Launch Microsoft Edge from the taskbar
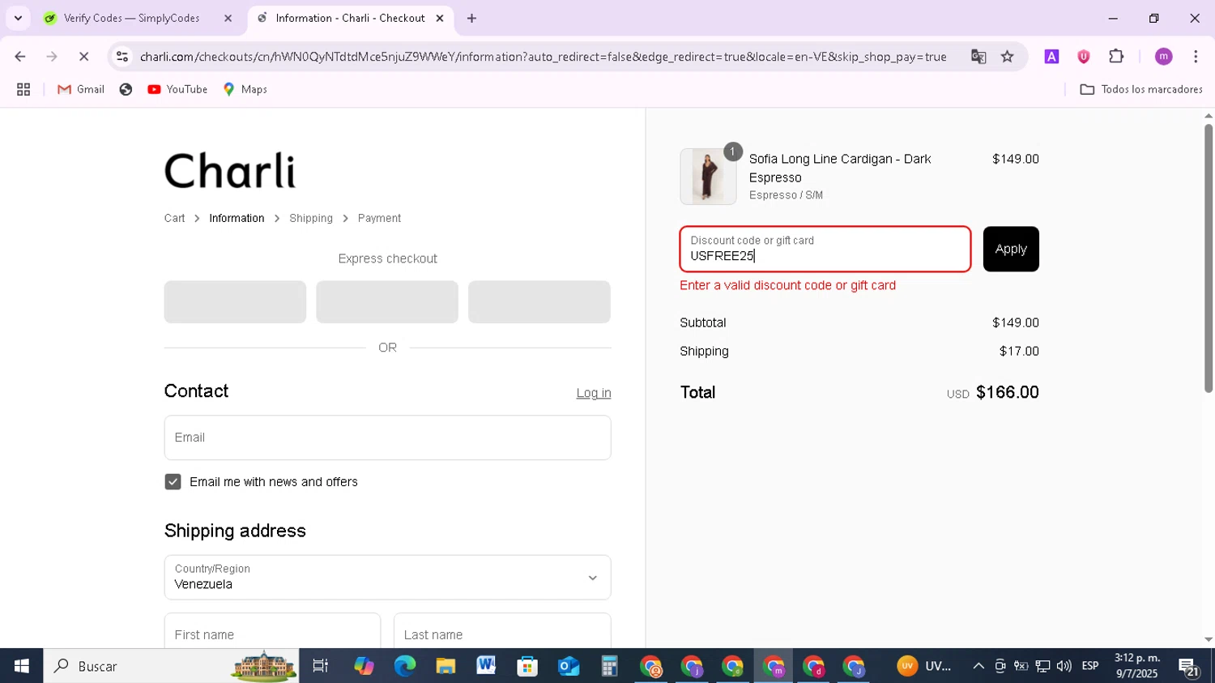This screenshot has height=683, width=1215. point(404,666)
